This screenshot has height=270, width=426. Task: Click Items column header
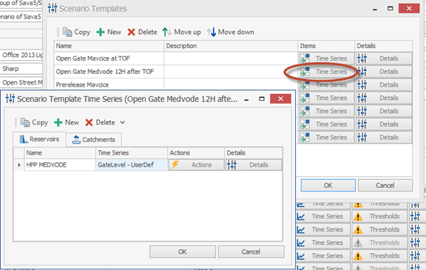(x=326, y=46)
